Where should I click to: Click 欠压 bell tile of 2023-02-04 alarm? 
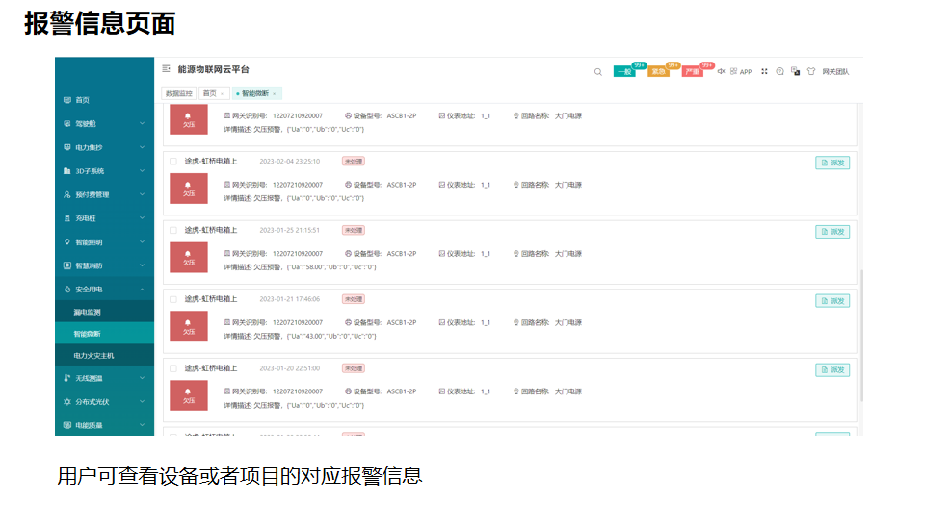(189, 189)
